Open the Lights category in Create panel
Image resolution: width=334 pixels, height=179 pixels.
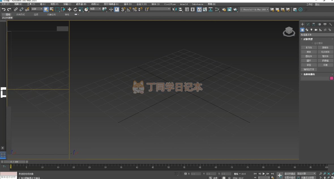click(311, 30)
